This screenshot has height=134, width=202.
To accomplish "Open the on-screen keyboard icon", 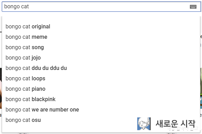I will (x=193, y=7).
